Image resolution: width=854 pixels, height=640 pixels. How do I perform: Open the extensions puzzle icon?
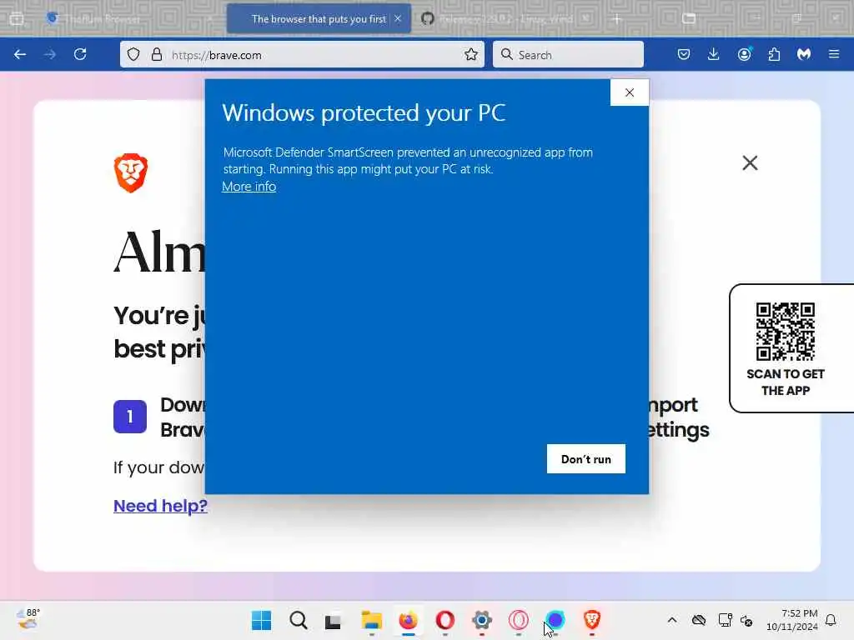pos(774,54)
